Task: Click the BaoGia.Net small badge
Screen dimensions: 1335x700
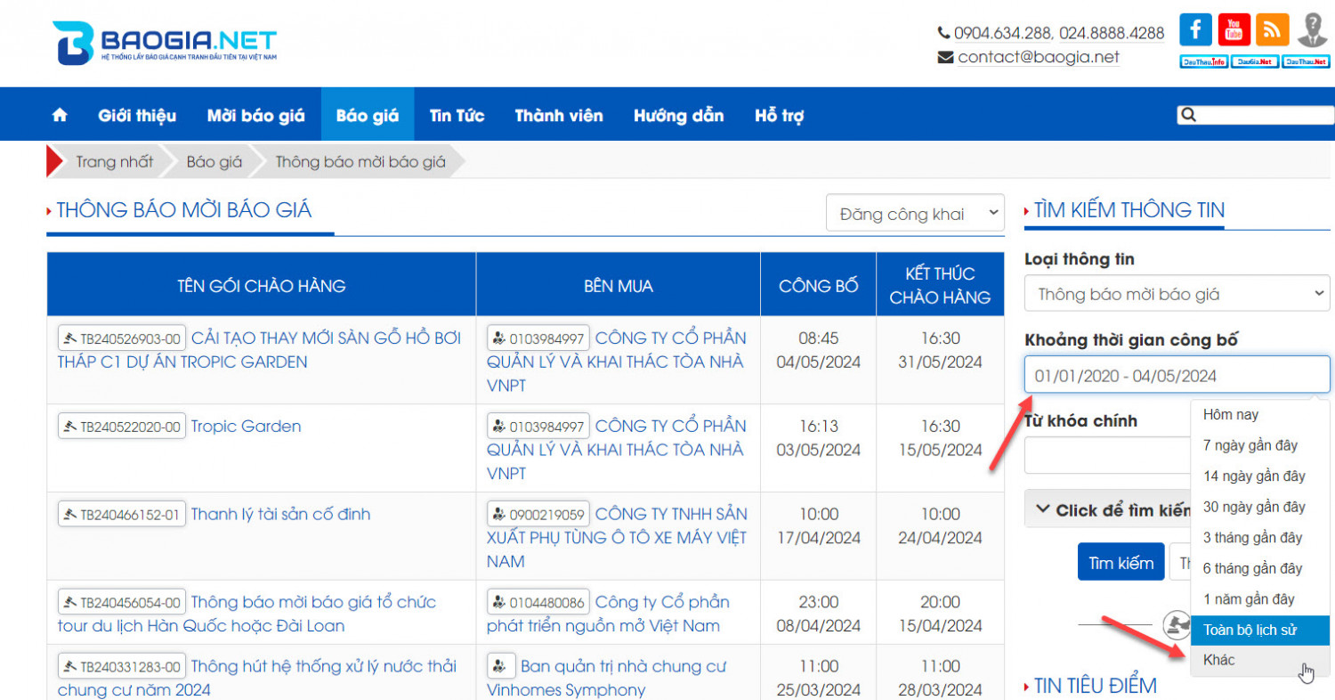Action: click(x=1255, y=61)
